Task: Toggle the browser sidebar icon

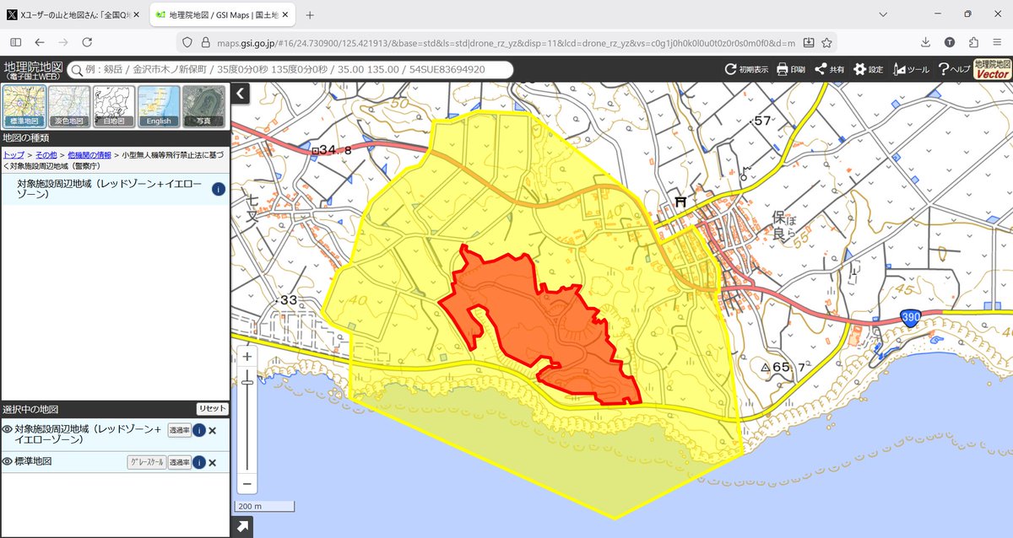Action: (x=16, y=42)
